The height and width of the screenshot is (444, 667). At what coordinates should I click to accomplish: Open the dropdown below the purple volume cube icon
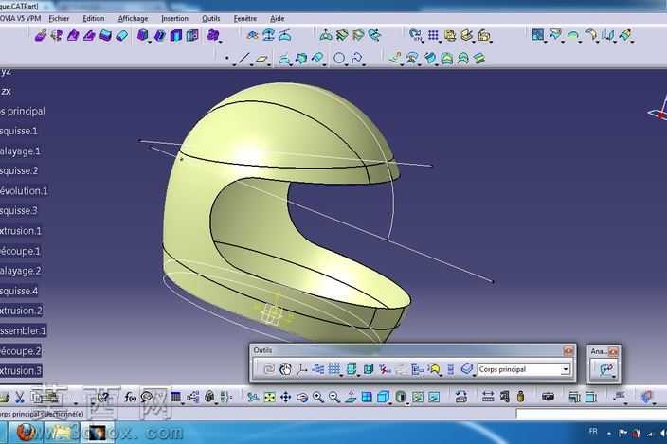click(x=150, y=43)
